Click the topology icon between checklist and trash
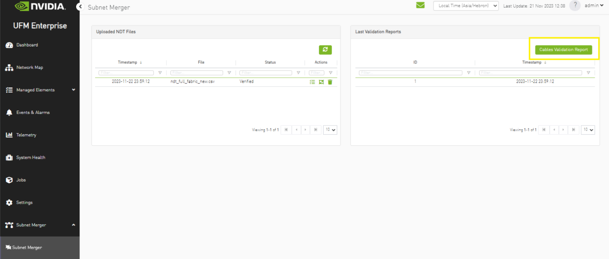Image resolution: width=609 pixels, height=259 pixels. click(x=321, y=82)
